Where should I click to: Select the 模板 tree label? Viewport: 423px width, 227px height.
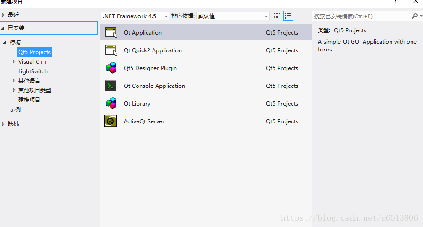pyautogui.click(x=15, y=42)
